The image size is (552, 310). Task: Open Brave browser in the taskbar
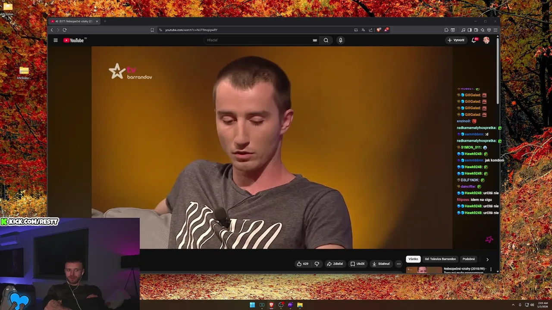tap(271, 305)
